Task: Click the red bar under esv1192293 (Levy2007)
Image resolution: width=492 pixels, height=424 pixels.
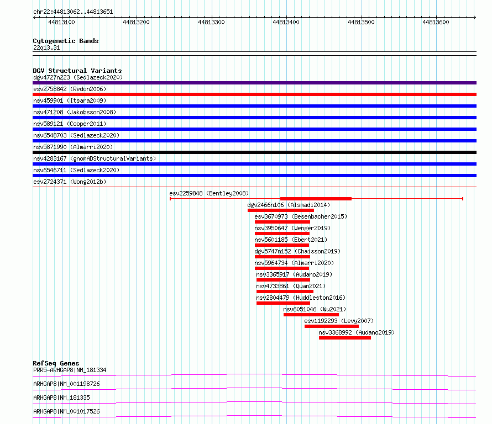Action: point(331,326)
